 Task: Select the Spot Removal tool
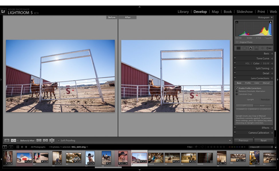[x=244, y=48]
